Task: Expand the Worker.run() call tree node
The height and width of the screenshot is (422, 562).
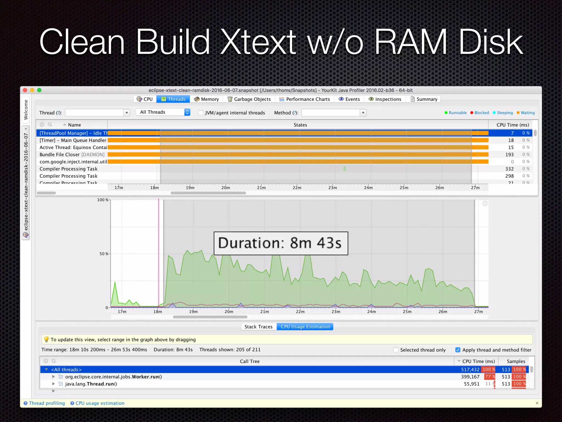Action: coord(54,377)
